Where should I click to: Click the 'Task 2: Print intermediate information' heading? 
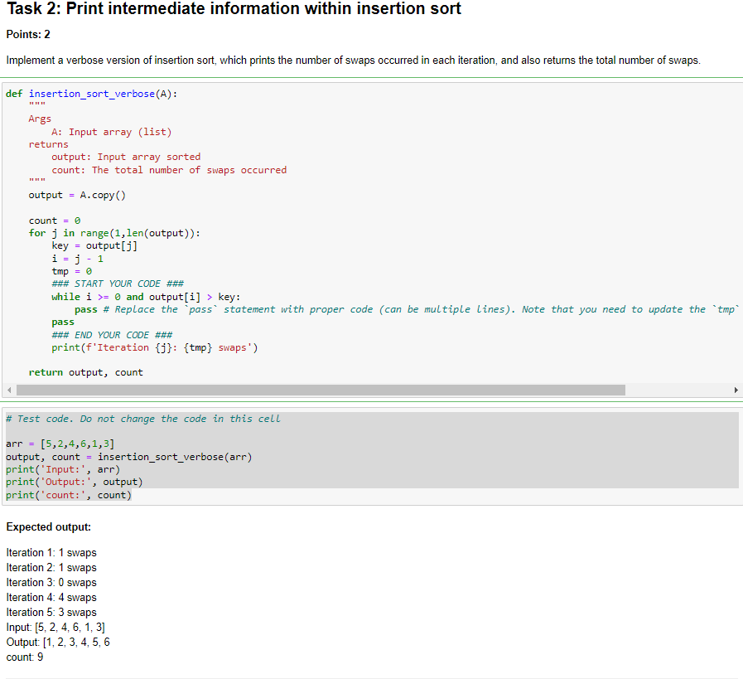click(x=234, y=8)
